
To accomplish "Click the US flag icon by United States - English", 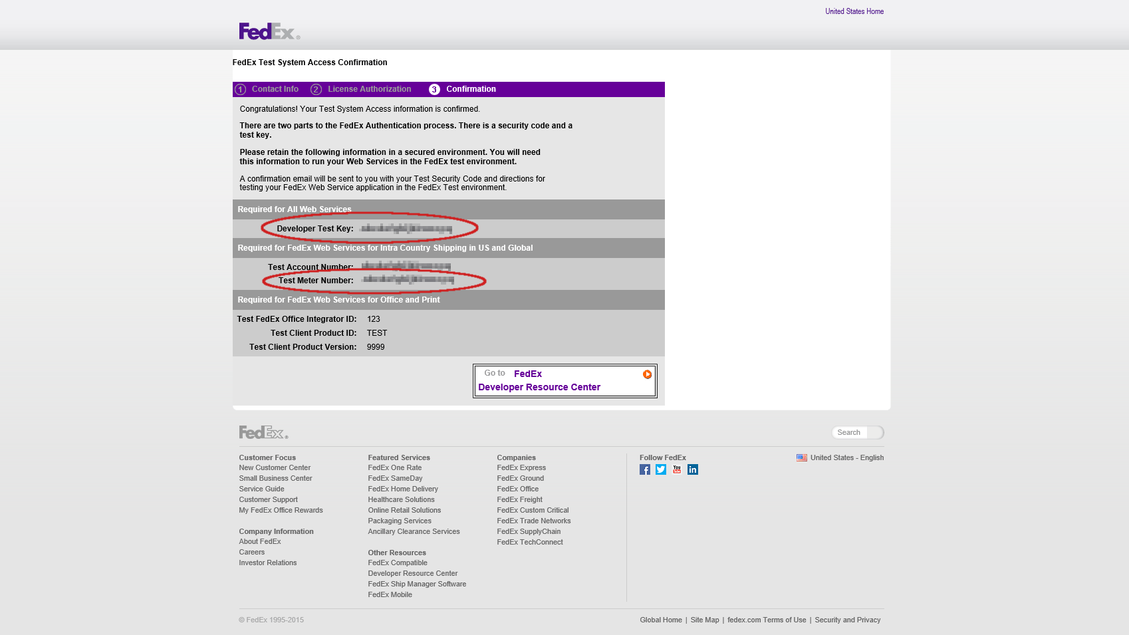I will click(x=802, y=457).
